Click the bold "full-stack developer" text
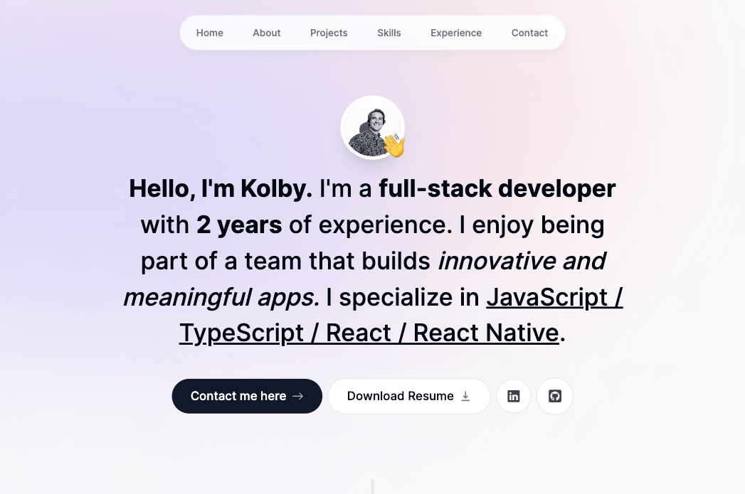The width and height of the screenshot is (745, 494). [497, 188]
